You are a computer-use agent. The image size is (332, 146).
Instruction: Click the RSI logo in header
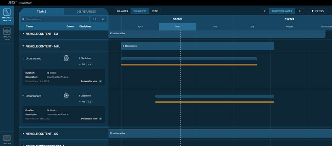pos(13,3)
